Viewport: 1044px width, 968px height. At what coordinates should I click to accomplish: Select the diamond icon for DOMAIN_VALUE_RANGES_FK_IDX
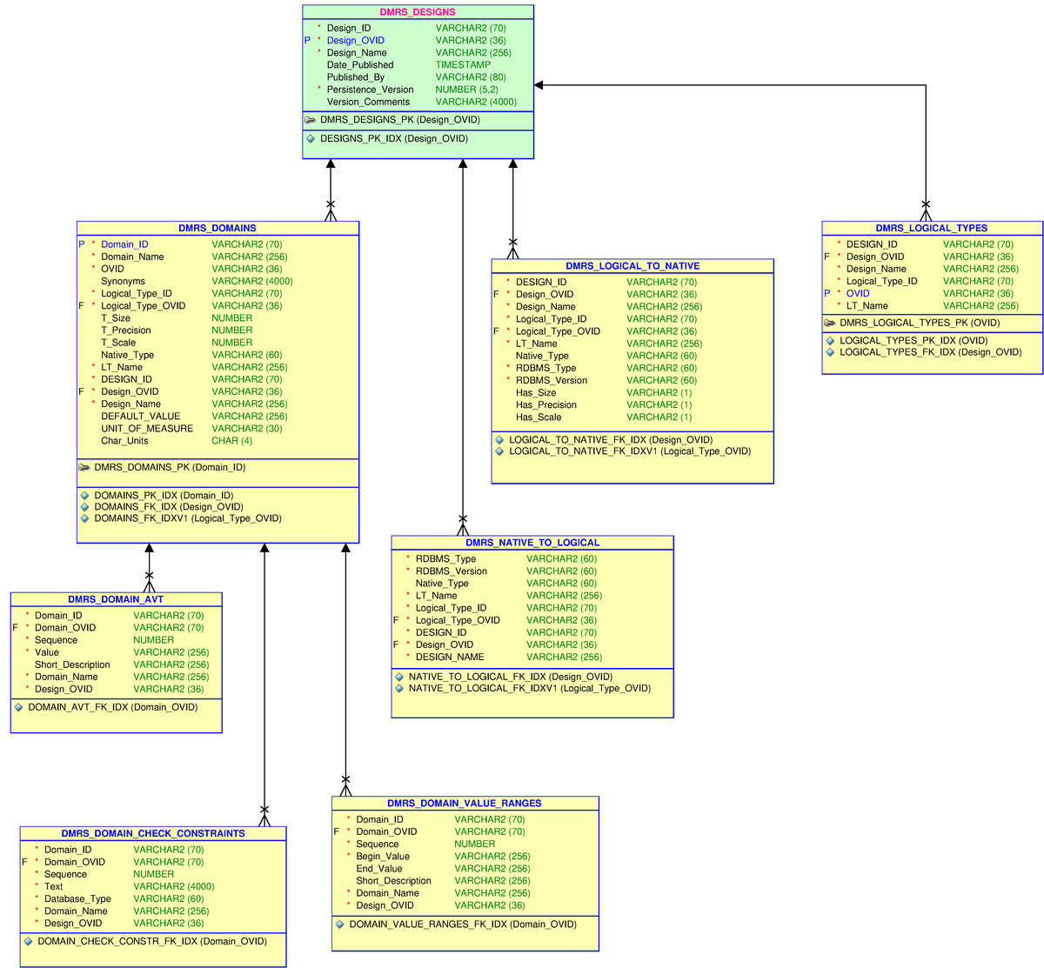coord(339,925)
